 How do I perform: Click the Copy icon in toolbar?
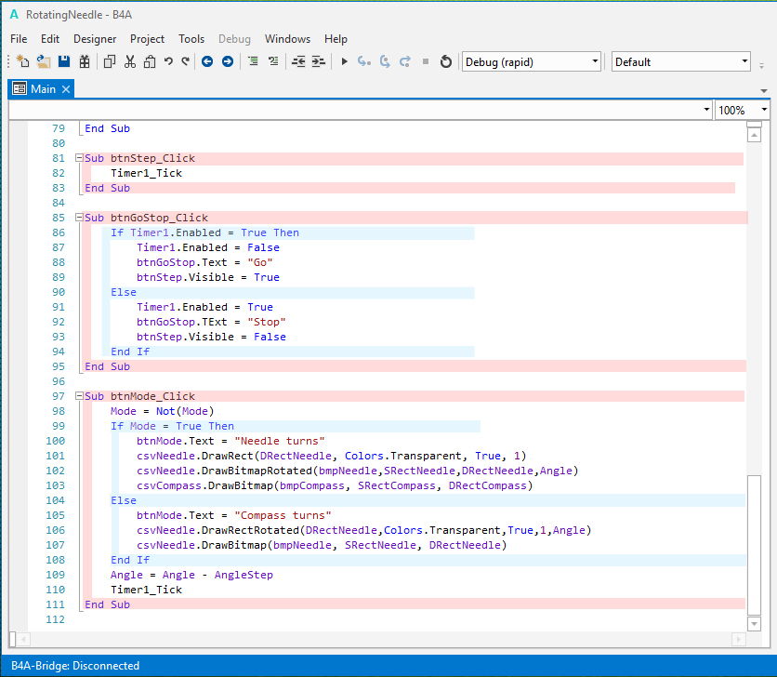[109, 61]
